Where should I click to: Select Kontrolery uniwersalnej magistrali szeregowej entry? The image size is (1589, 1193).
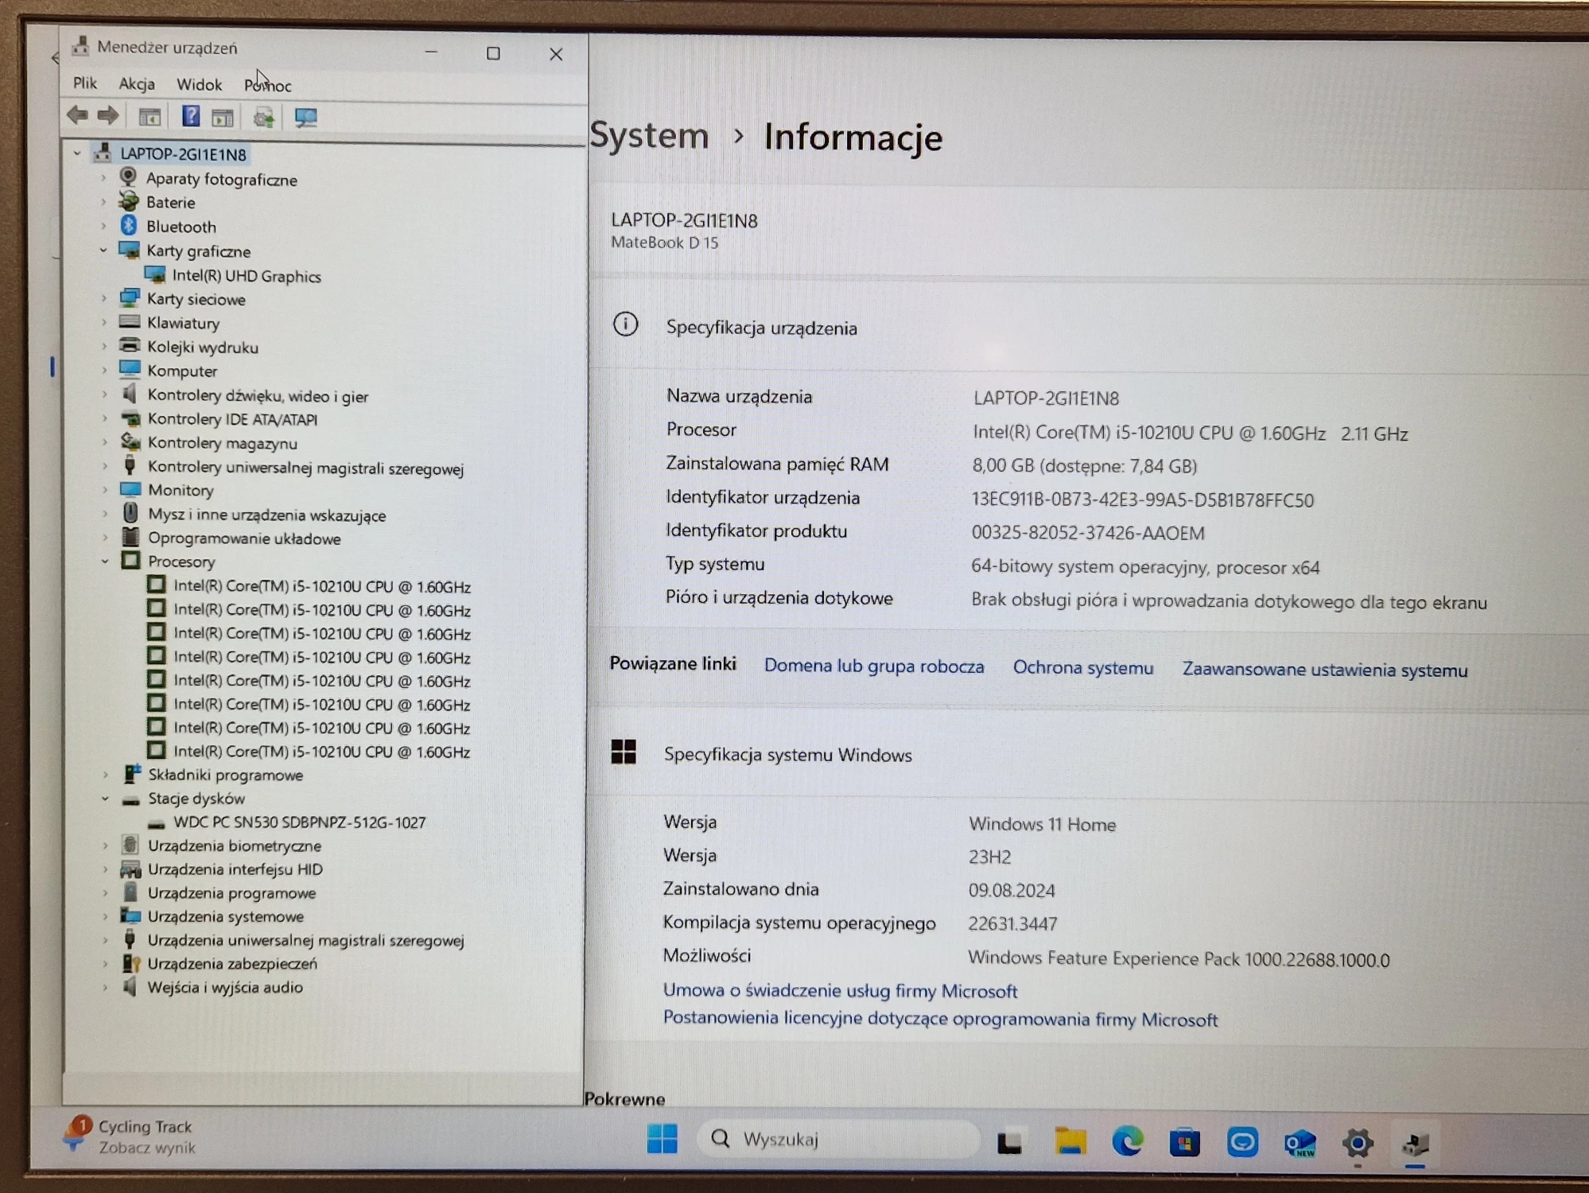pyautogui.click(x=305, y=468)
